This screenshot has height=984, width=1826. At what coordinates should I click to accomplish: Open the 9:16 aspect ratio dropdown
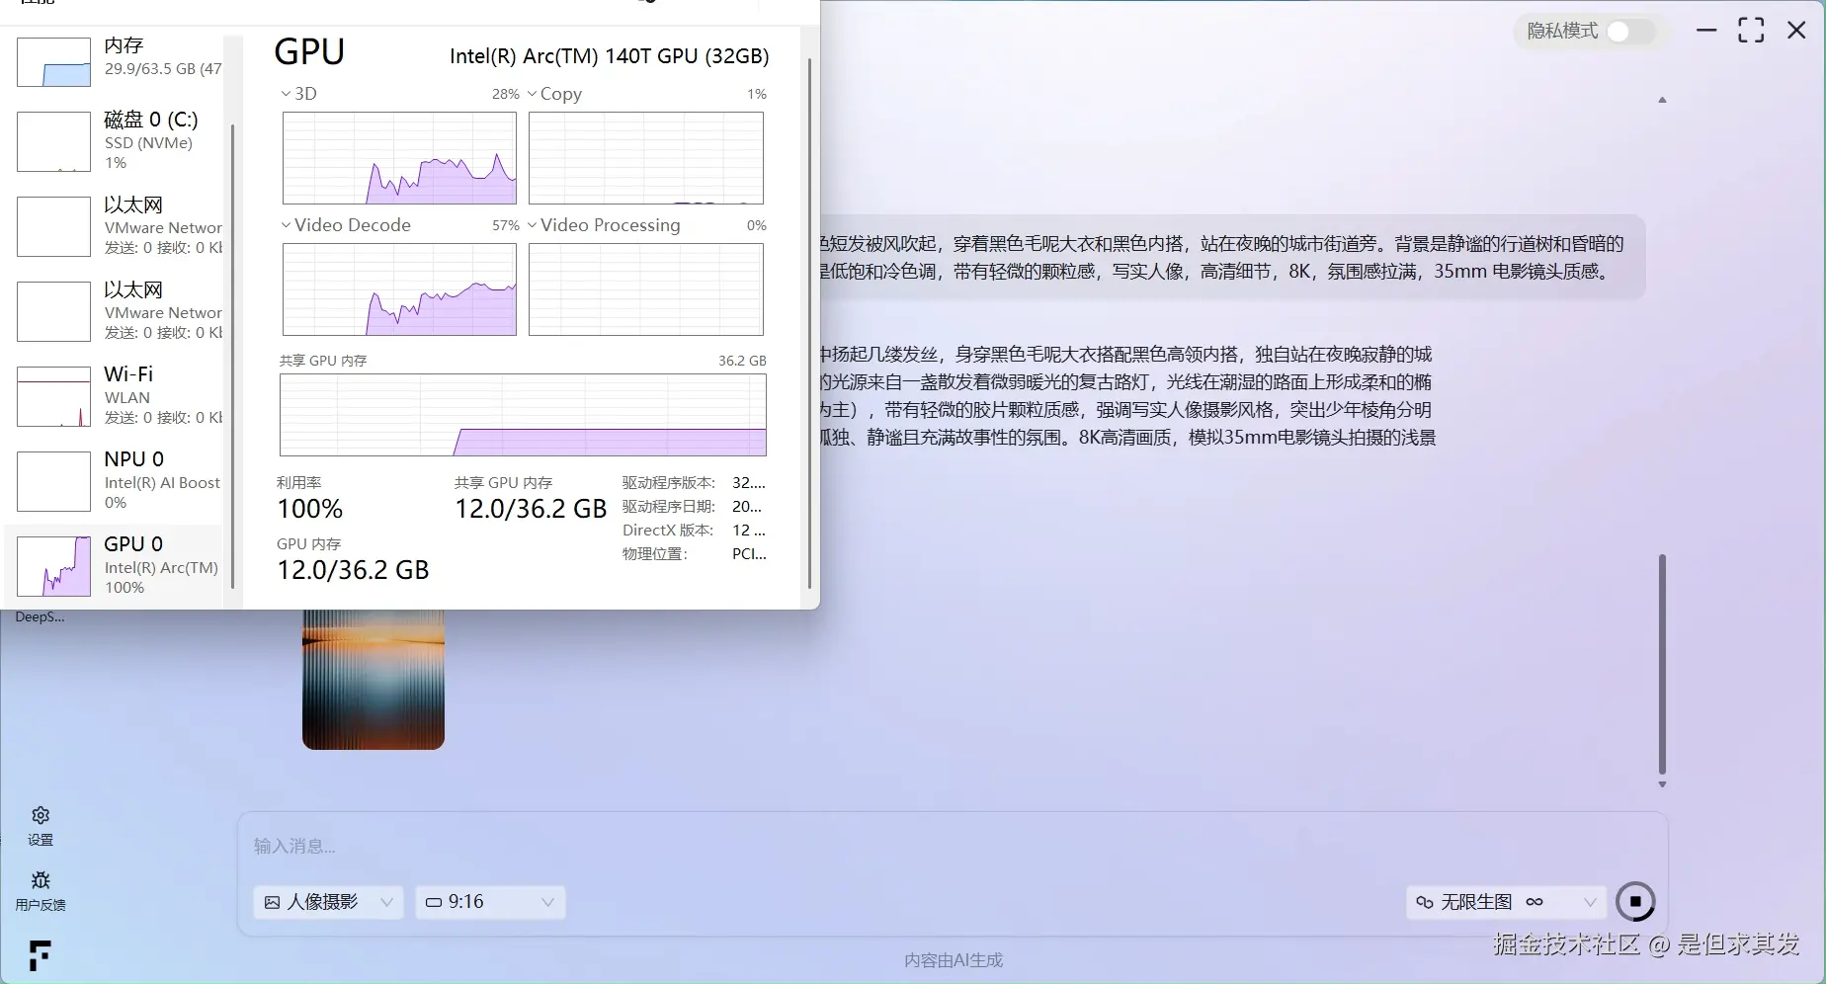tap(489, 902)
